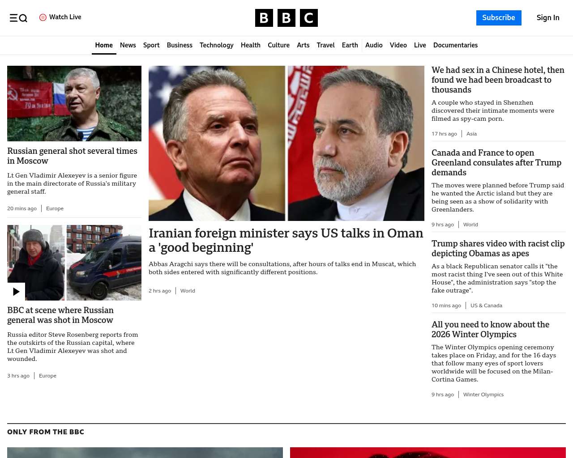The image size is (573, 458).
Task: Click the '17 hrs ago' timestamp
Action: 444,134
